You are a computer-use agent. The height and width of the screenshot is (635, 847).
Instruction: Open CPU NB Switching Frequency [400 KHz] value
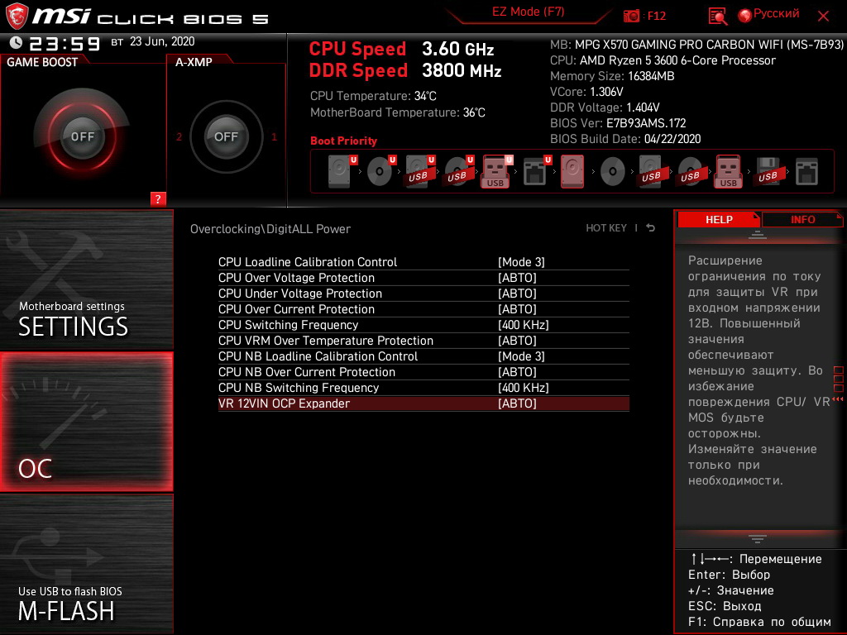(x=523, y=387)
